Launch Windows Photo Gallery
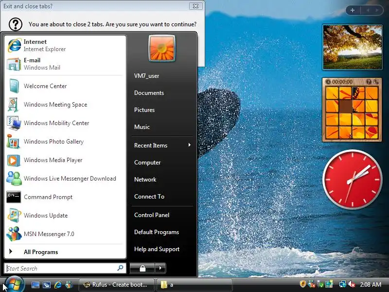This screenshot has width=389, height=292. point(65,142)
